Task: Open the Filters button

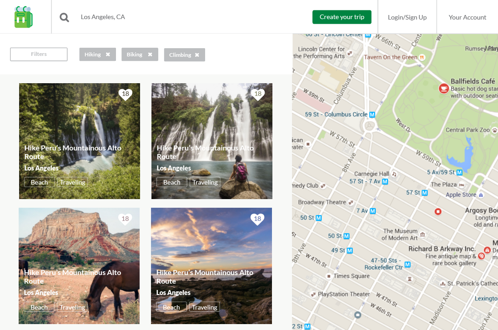Action: click(39, 54)
